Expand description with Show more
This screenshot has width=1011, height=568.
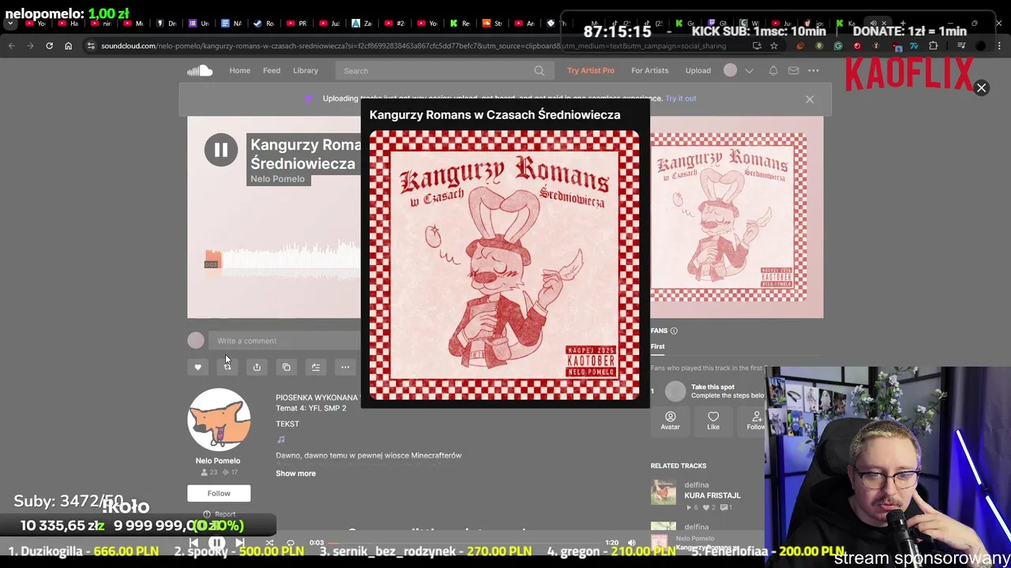click(295, 473)
